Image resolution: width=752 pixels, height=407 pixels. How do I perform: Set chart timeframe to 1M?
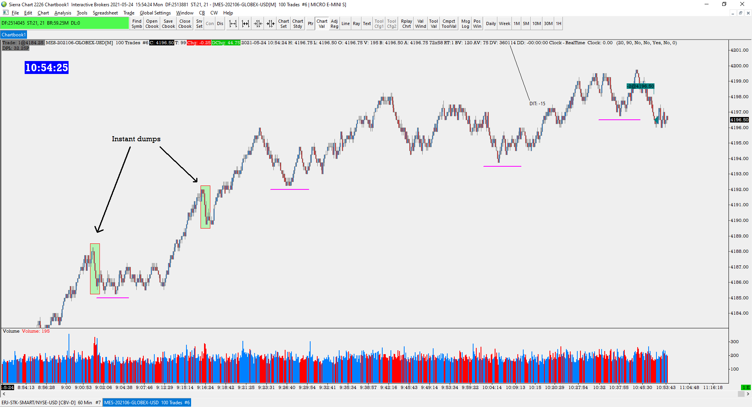pyautogui.click(x=517, y=23)
